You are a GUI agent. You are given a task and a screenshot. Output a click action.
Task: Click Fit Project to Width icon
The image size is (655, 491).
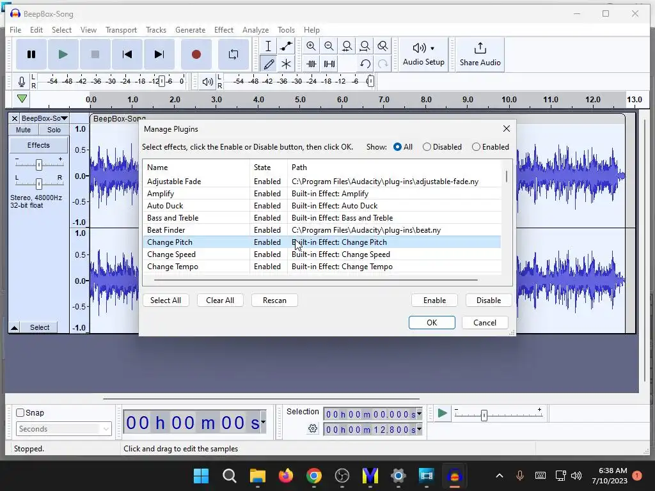[x=365, y=46]
